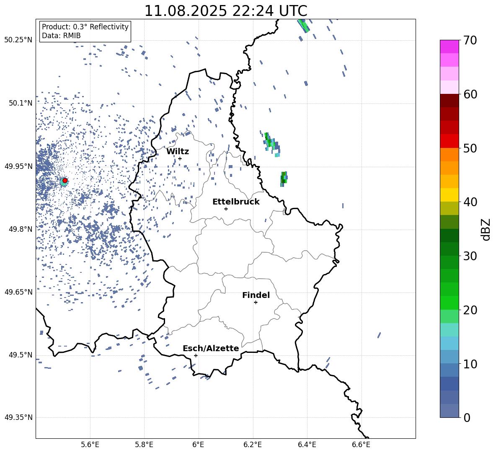Click the 49.35°N latitude label

[18, 417]
